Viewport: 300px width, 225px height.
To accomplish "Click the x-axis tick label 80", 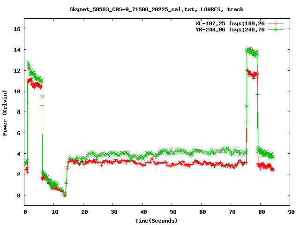I will coord(262,212).
